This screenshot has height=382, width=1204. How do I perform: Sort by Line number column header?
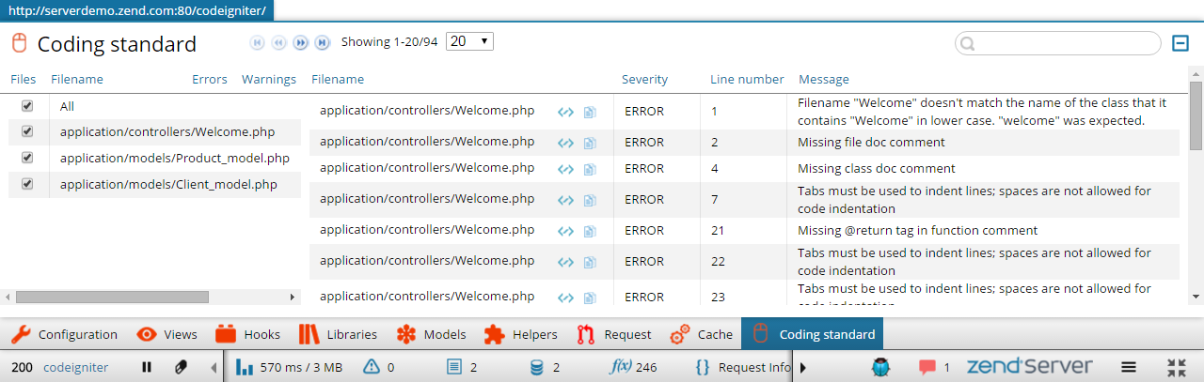(747, 80)
